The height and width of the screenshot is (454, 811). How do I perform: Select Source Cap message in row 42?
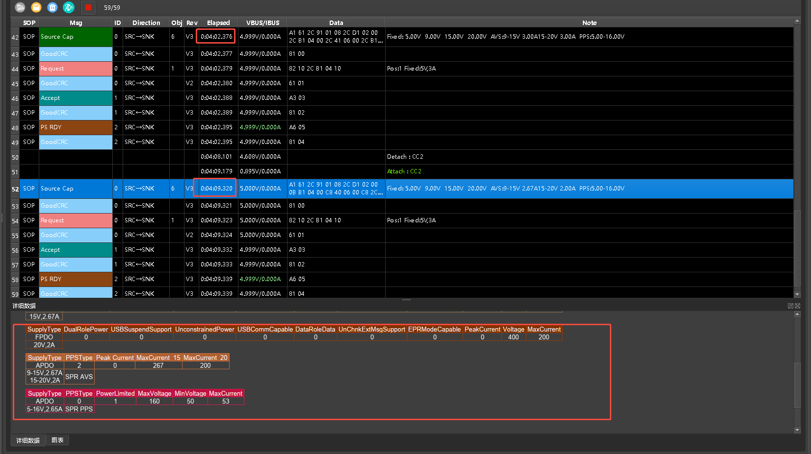click(76, 37)
